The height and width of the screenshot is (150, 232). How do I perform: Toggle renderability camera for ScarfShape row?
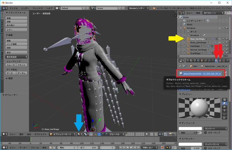pos(227,53)
